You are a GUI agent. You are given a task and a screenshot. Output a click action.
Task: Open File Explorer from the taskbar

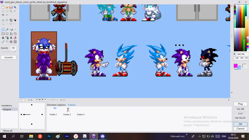[31, 136]
